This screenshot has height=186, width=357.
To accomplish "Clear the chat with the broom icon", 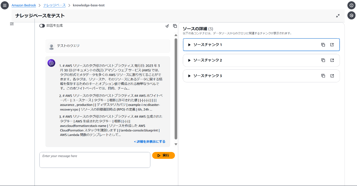I will click(x=167, y=26).
